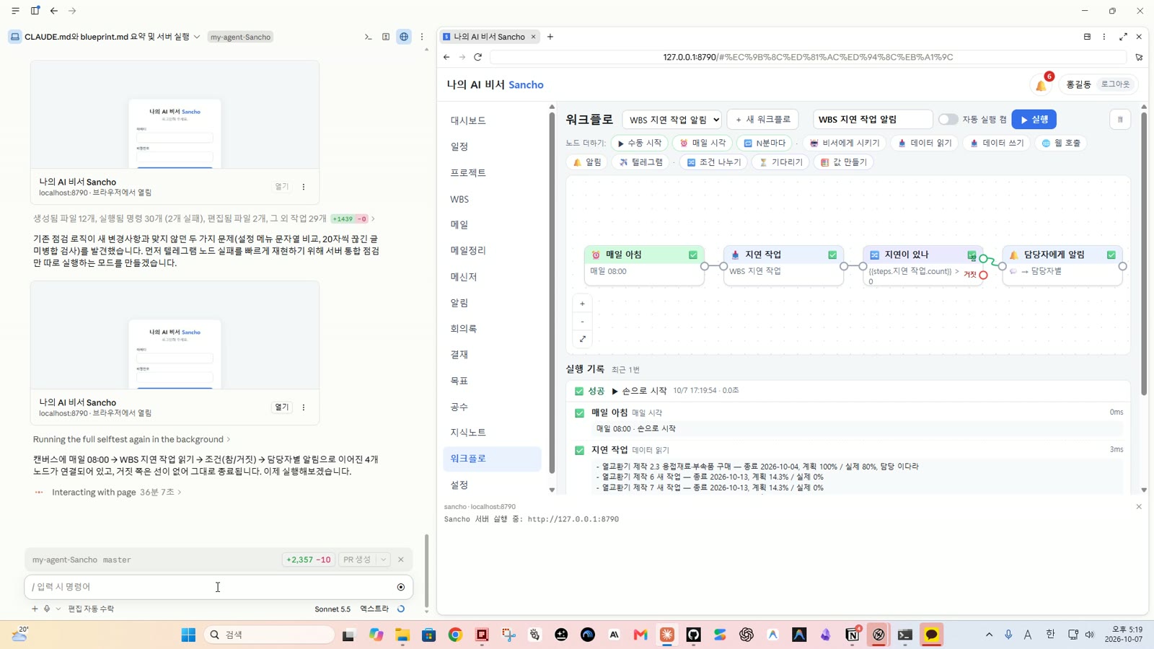Open the PR 생성 dropdown arrow
This screenshot has width=1154, height=649.
pos(384,560)
